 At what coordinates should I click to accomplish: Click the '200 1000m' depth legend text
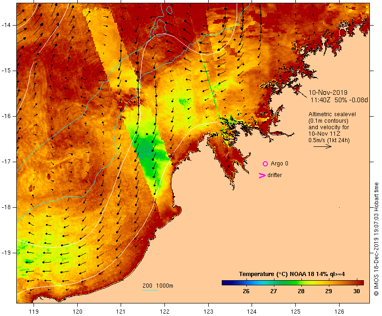pos(158,286)
